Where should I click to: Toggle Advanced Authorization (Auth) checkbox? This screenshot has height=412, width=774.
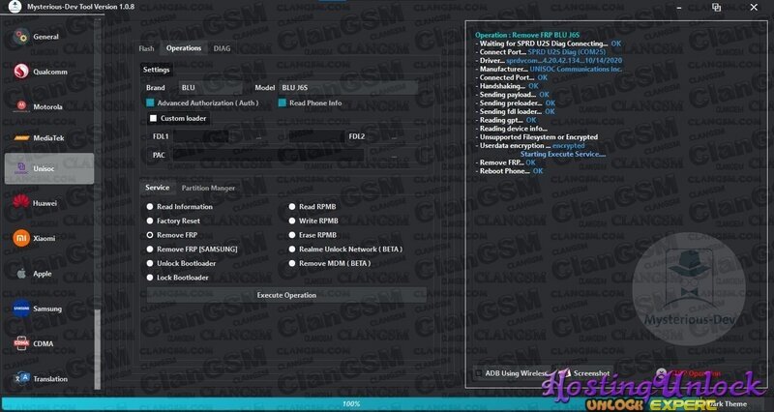pyautogui.click(x=151, y=103)
